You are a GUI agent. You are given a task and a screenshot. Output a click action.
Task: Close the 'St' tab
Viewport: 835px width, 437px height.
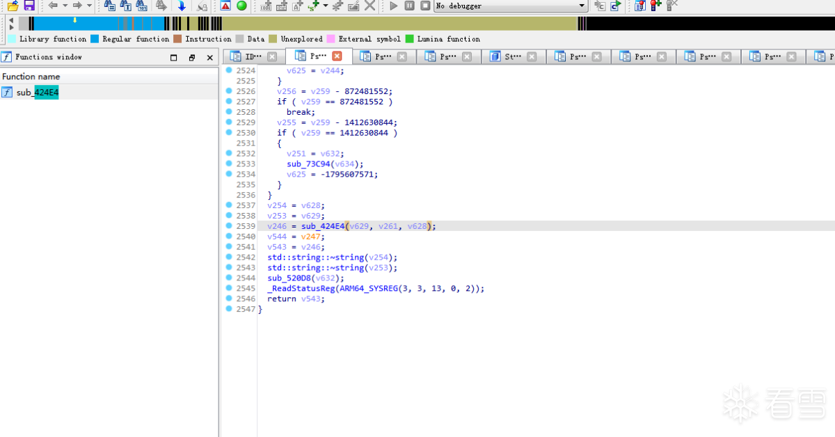[x=532, y=56]
